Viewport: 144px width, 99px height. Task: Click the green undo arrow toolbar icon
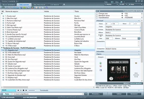pos(24,8)
